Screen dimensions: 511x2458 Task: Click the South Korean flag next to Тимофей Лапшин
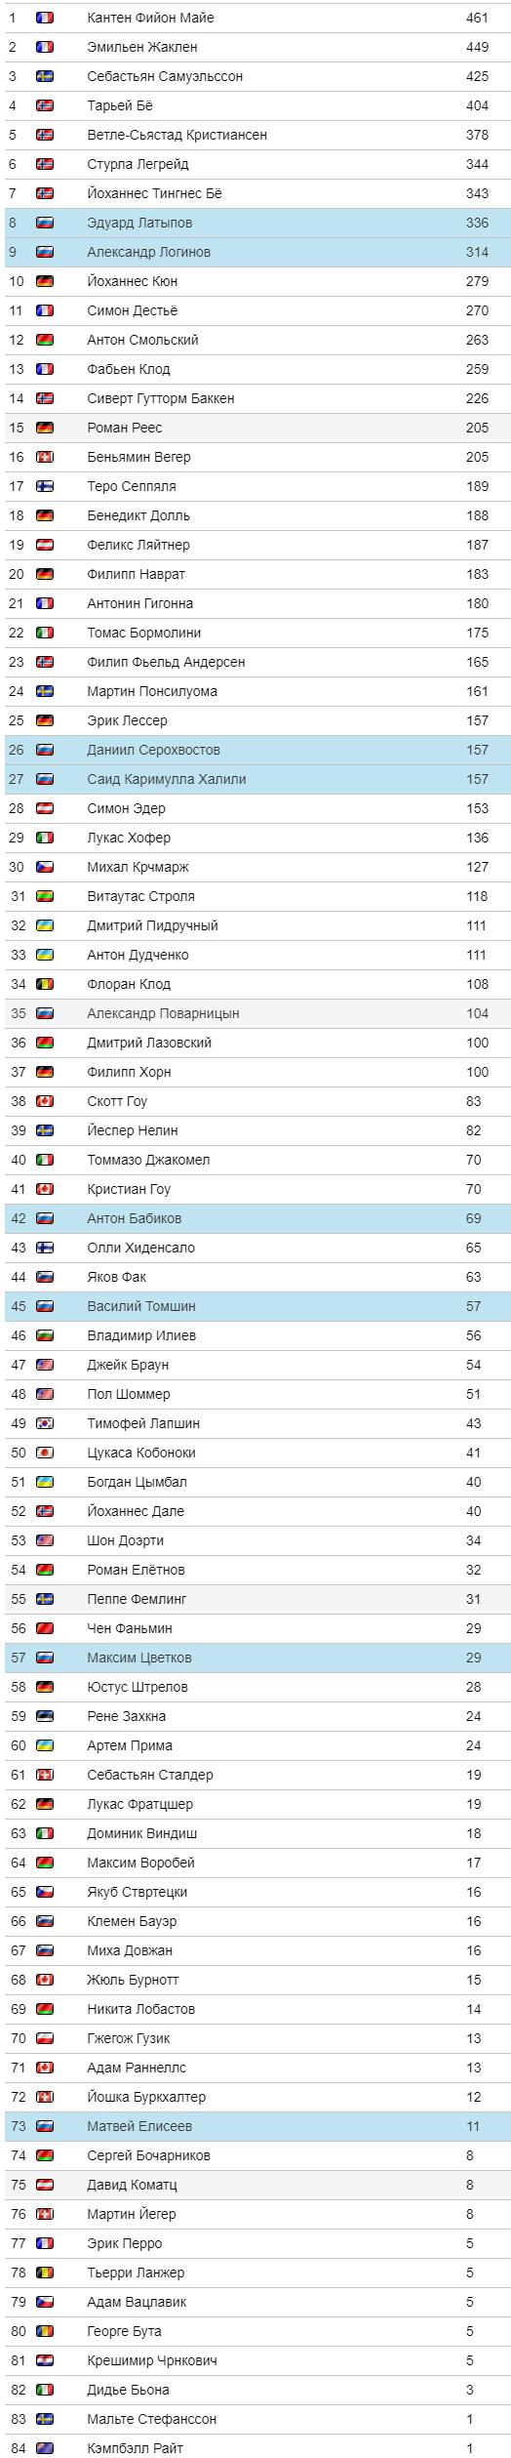45,1423
